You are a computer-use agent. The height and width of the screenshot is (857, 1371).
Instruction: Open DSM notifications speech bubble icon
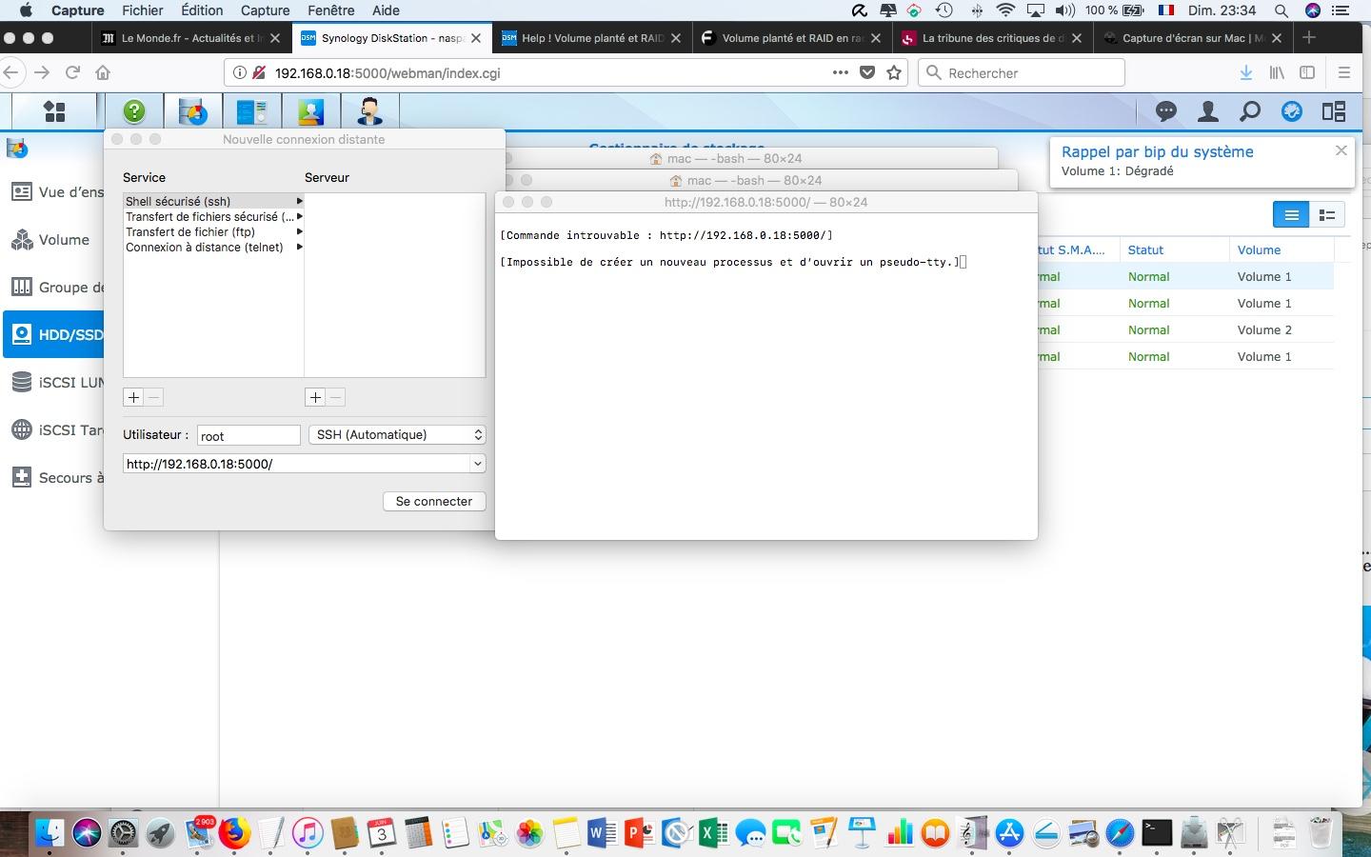coord(1166,111)
